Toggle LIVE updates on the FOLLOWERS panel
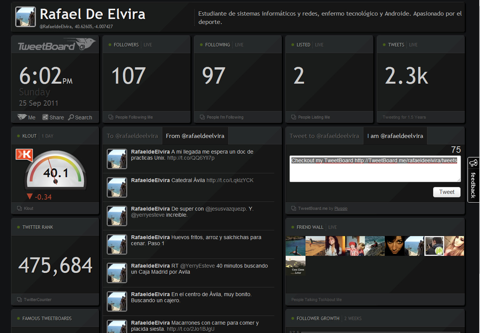Screen dimensions: 480x333 pos(148,44)
